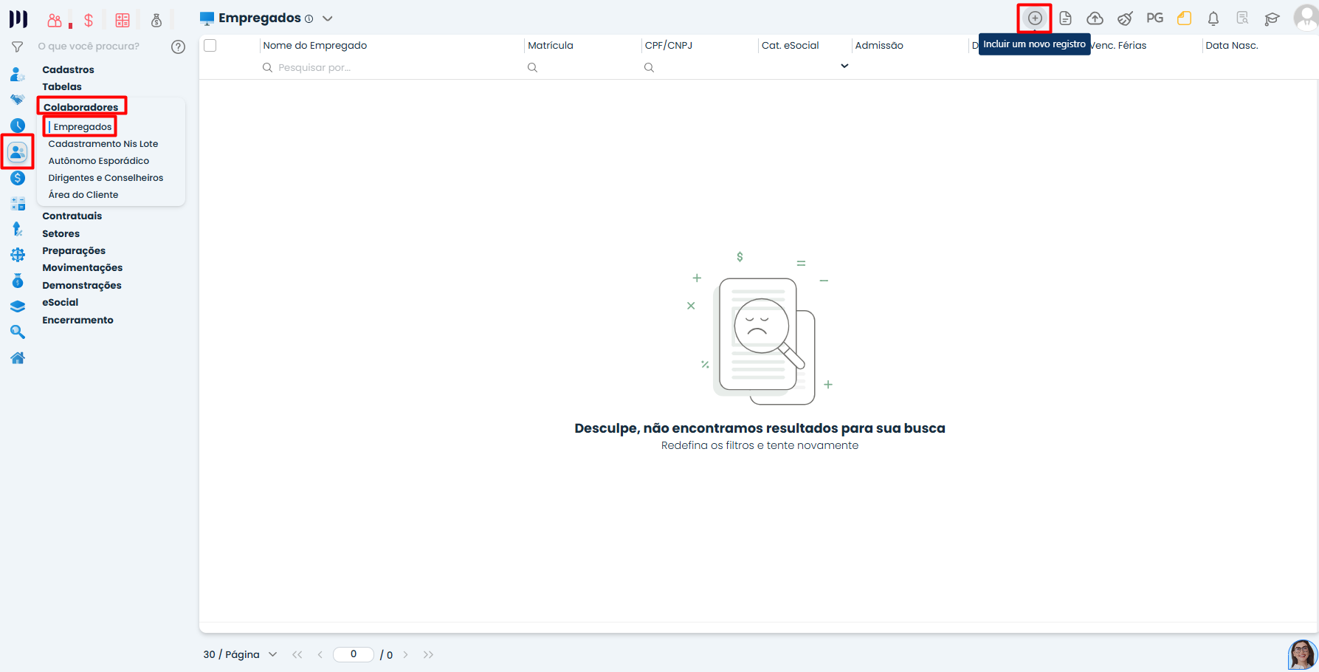Expand the Tabelas menu section
Screen dimensions: 1319x672
click(x=62, y=86)
